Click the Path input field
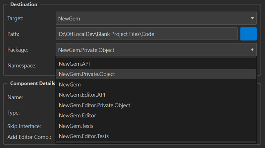Viewport: 265px width, 148px height. (146, 34)
